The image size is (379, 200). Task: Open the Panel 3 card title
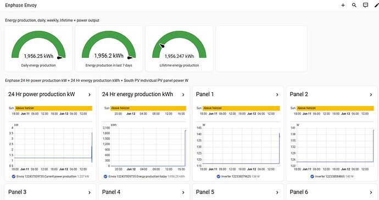(x=17, y=192)
